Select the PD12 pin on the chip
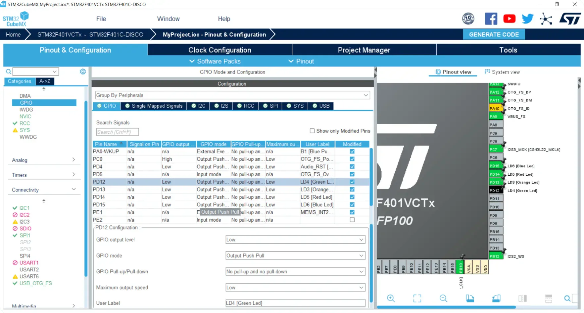 [x=496, y=191]
